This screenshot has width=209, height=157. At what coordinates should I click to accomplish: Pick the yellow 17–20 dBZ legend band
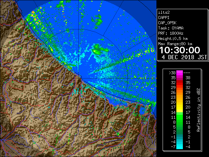click(180, 107)
